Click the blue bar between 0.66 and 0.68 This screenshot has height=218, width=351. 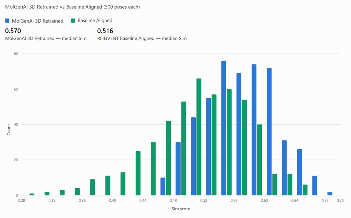315,185
